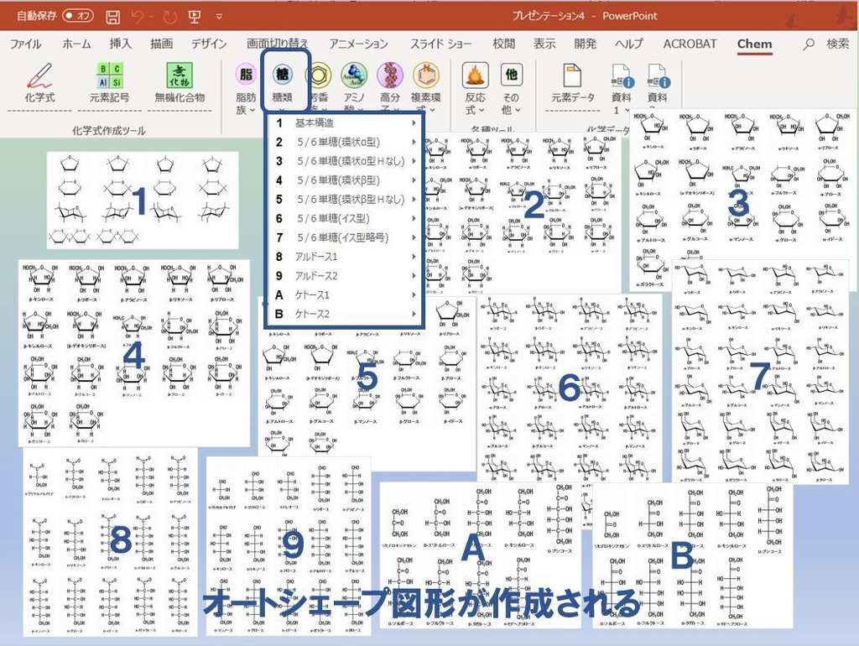Open the ファイル tab
Screen dimensions: 859x646
click(x=26, y=44)
